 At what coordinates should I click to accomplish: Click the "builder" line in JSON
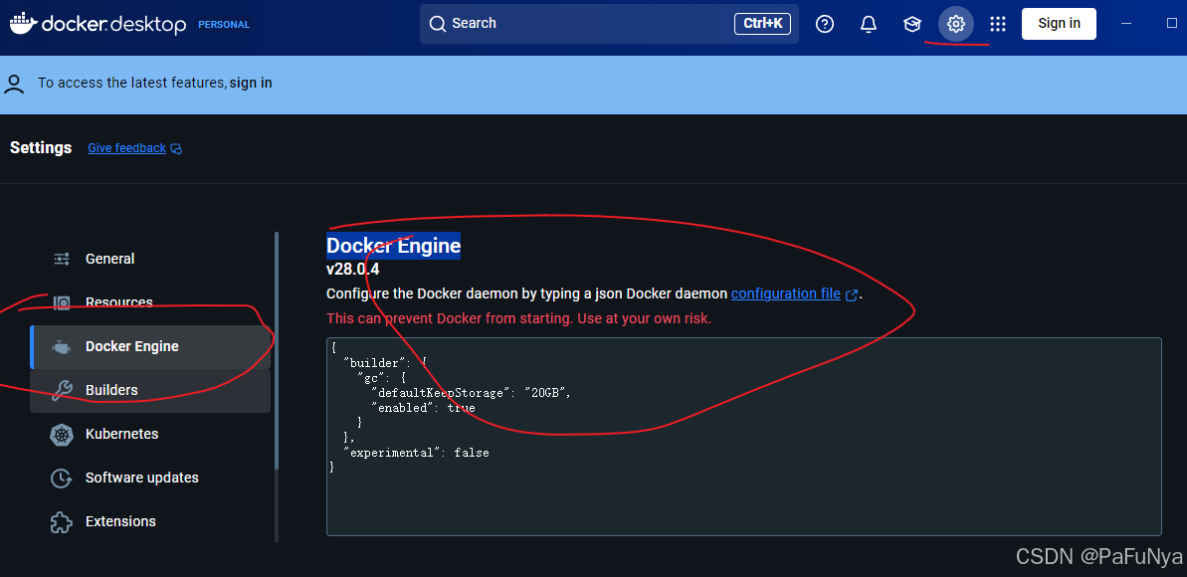click(385, 363)
